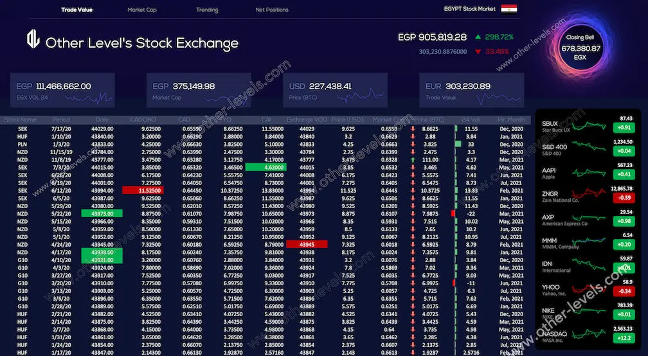
Task: Open the Net Positions tab
Action: 272,10
